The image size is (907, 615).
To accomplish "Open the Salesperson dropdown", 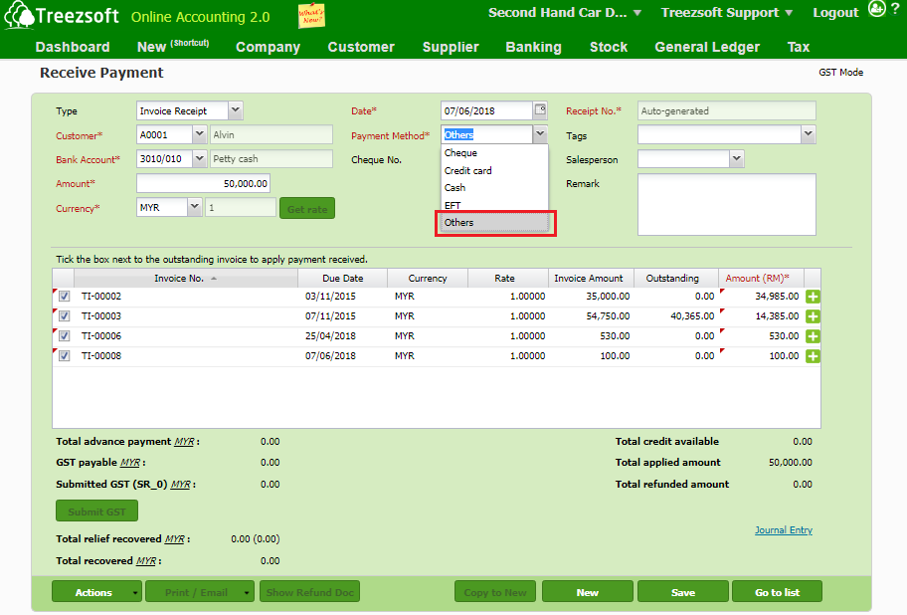I will (736, 158).
